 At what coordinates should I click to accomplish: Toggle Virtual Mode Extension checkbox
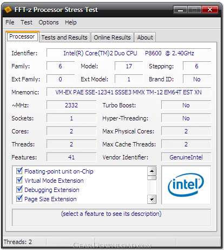click(x=19, y=180)
